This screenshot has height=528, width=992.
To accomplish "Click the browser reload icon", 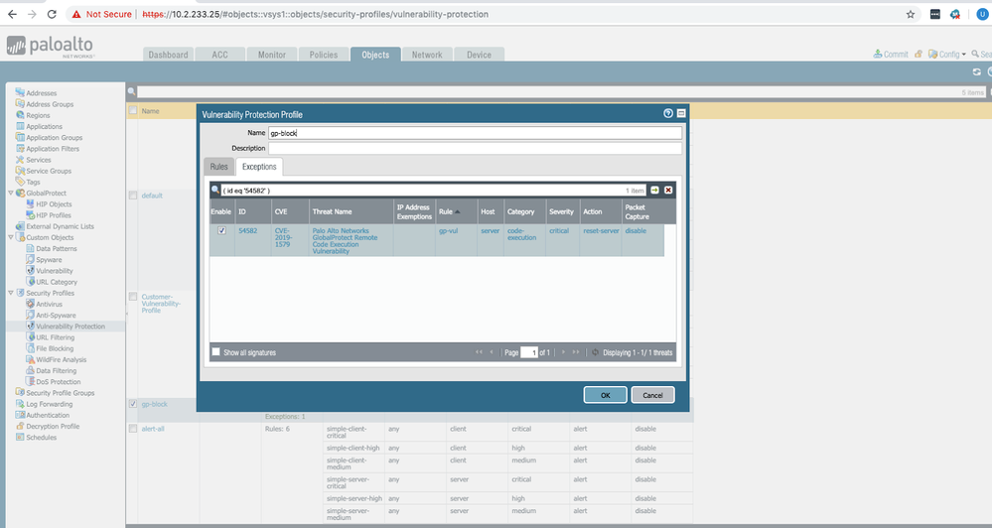I will [56, 15].
